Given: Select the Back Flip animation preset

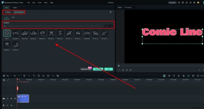Looking at the screenshot, I should pyautogui.click(x=25, y=33).
